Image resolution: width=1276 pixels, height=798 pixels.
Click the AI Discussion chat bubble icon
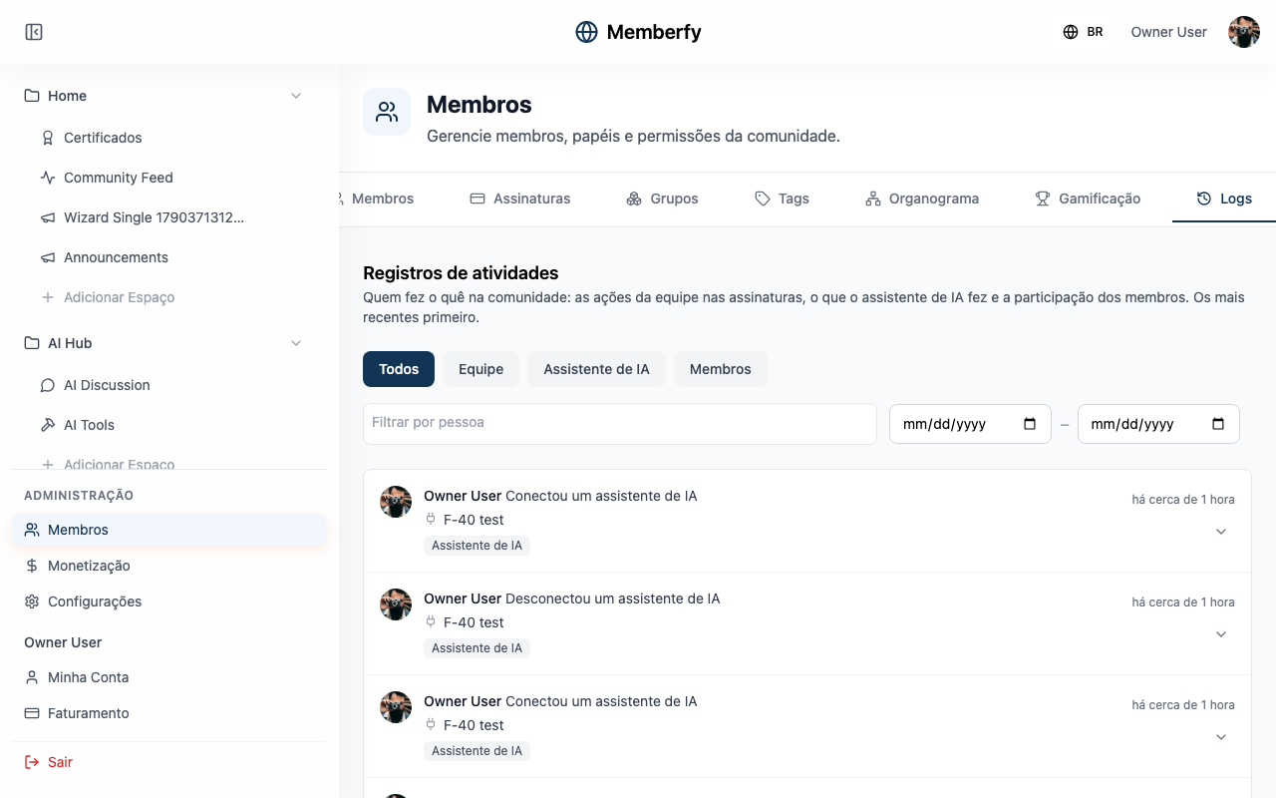point(48,385)
